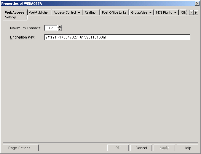
Task: Switch to the WebPublisher tab
Action: point(39,12)
